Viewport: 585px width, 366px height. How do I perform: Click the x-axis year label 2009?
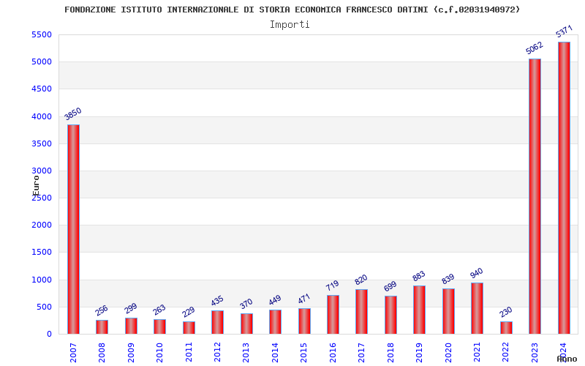tap(131, 353)
